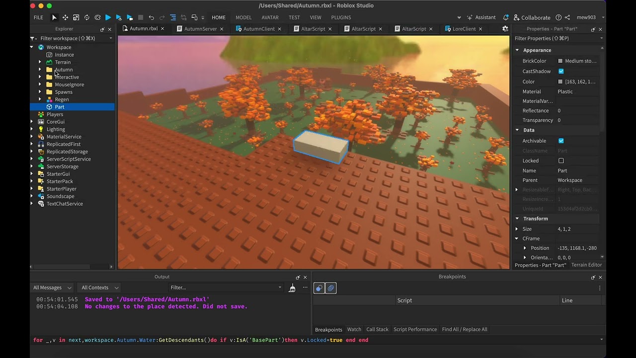Expand the Terrain tree item
636x358 pixels.
40,62
